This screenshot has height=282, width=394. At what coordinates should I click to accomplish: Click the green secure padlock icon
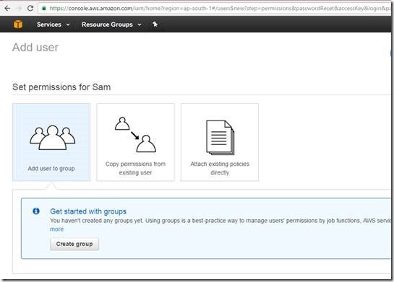coord(44,8)
